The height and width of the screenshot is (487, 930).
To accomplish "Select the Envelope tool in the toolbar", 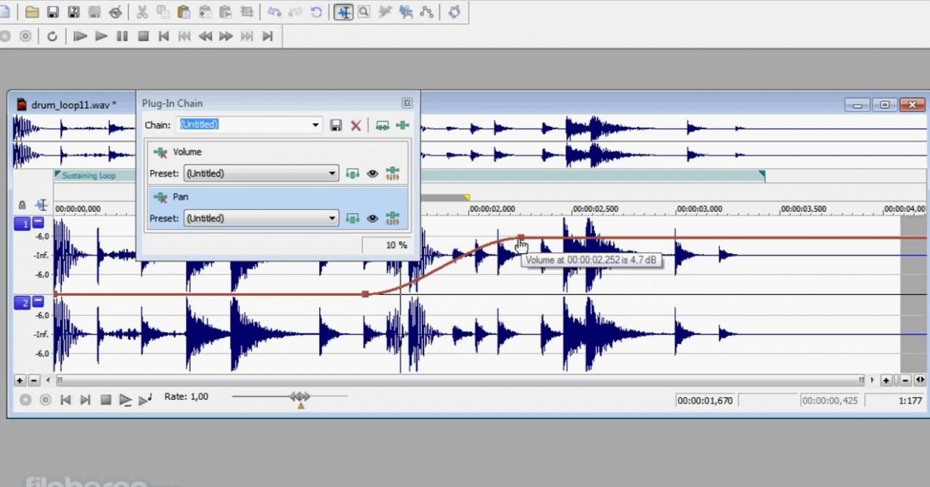I will [x=427, y=12].
